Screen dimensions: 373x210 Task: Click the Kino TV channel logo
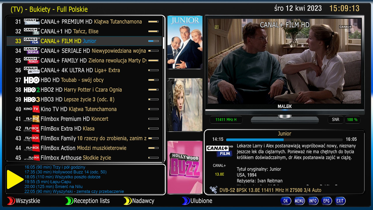tap(31, 109)
